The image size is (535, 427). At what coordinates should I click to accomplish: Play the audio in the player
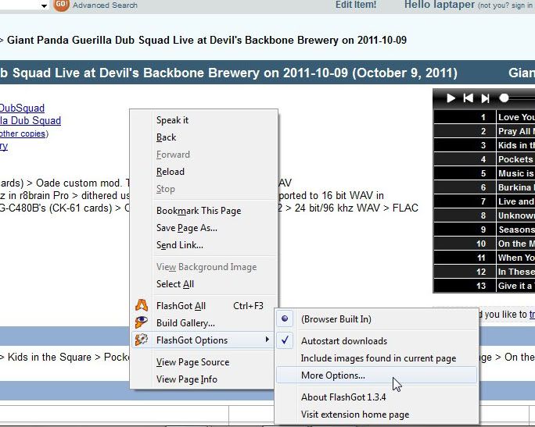click(451, 98)
